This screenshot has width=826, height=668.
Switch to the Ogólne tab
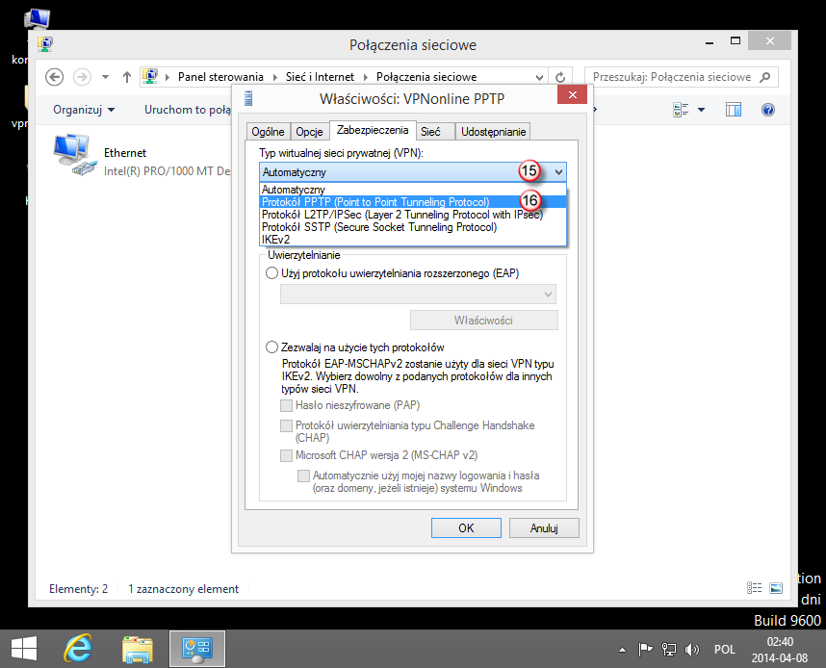coord(268,132)
